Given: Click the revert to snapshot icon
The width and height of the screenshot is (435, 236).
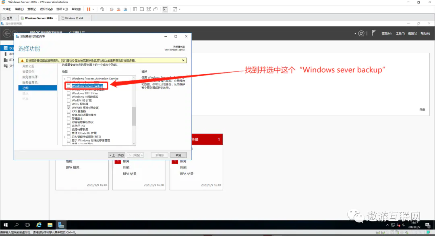Looking at the screenshot, I should coord(118,9).
